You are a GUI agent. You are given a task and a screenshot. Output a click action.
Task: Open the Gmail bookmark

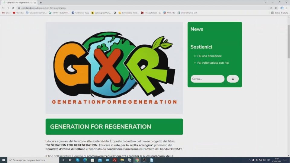click(x=6, y=13)
